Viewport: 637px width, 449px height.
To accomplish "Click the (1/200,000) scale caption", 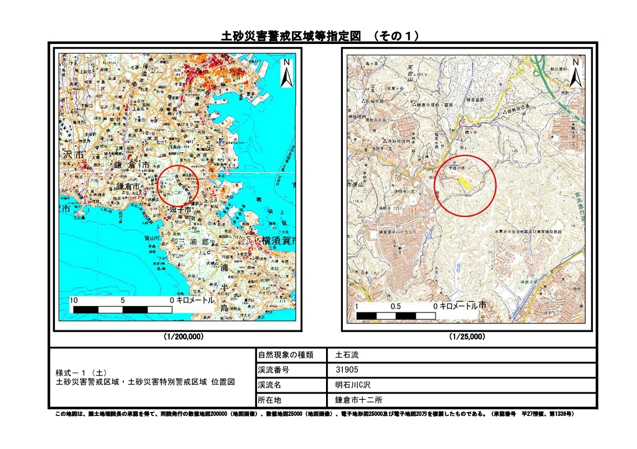I will point(183,336).
